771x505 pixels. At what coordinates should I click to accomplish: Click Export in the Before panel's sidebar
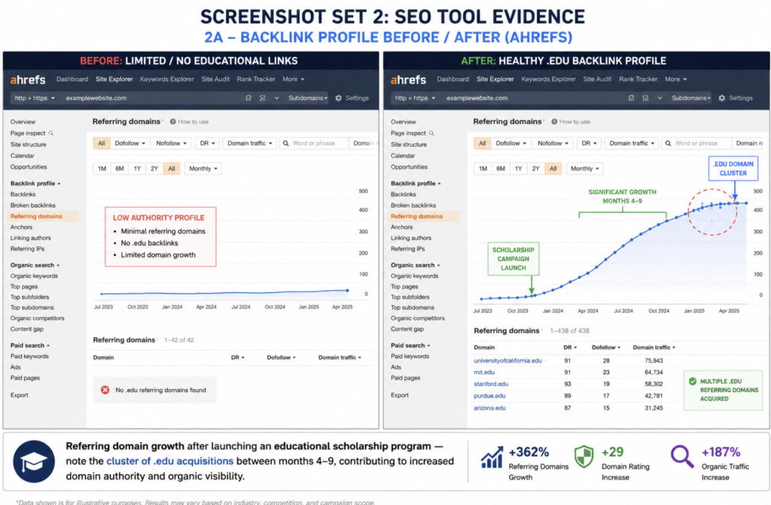coord(19,395)
